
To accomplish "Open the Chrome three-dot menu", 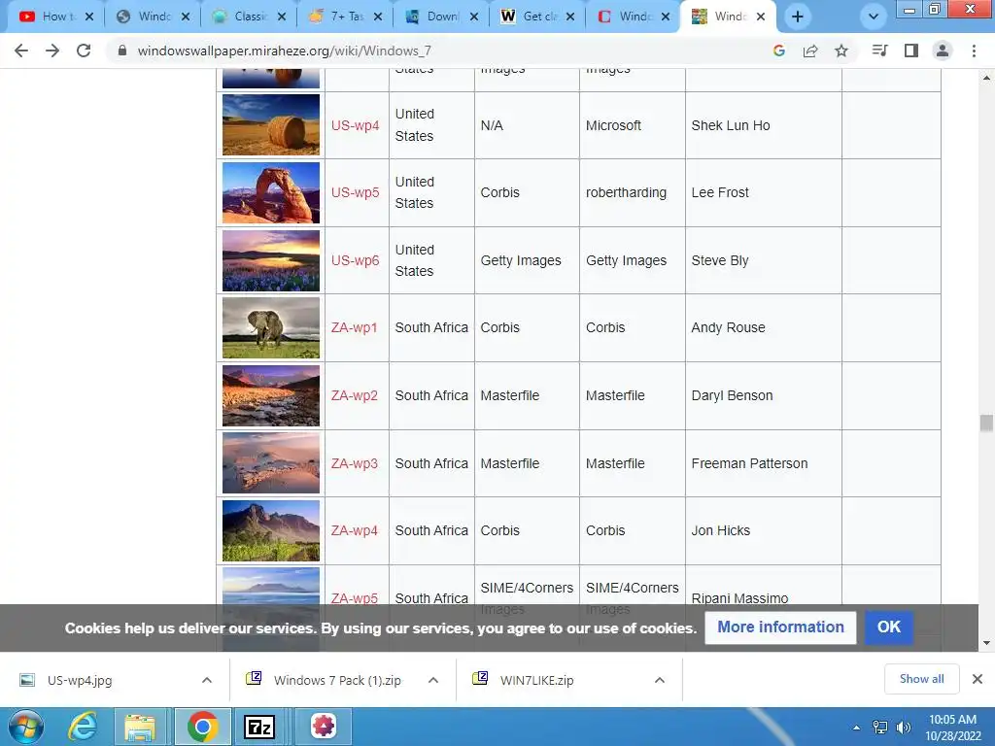I will pos(974,51).
